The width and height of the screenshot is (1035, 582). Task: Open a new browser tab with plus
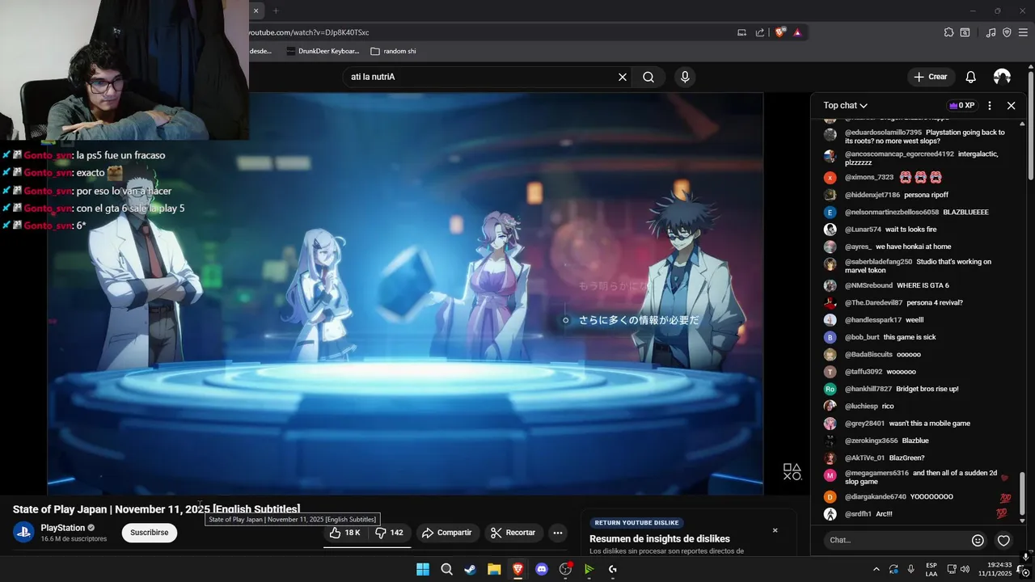coord(276,11)
